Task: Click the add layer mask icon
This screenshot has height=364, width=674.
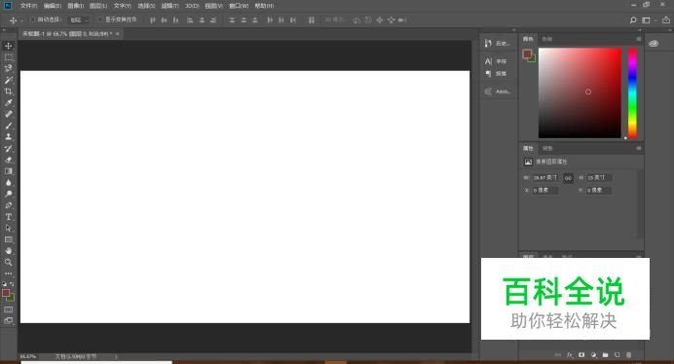Action: click(581, 355)
